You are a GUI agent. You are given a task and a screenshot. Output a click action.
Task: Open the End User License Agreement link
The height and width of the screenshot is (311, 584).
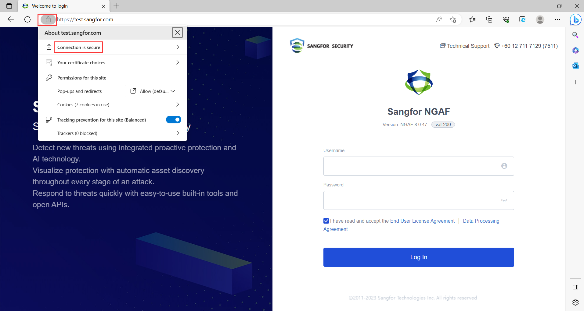tap(422, 221)
